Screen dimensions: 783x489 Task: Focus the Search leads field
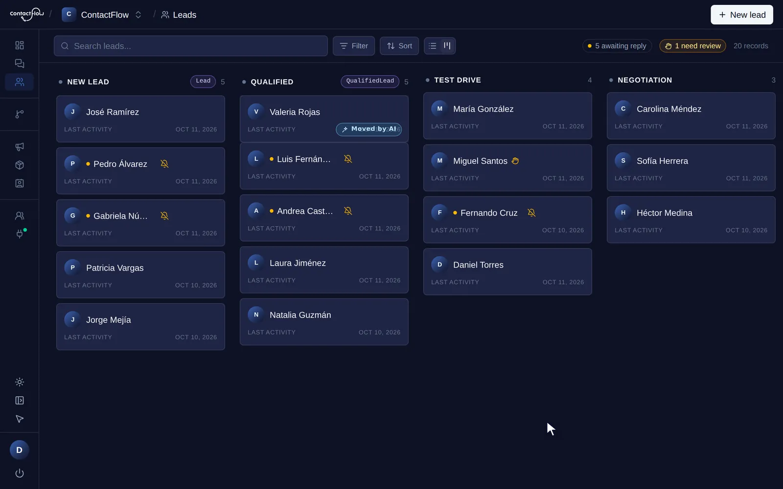point(191,46)
